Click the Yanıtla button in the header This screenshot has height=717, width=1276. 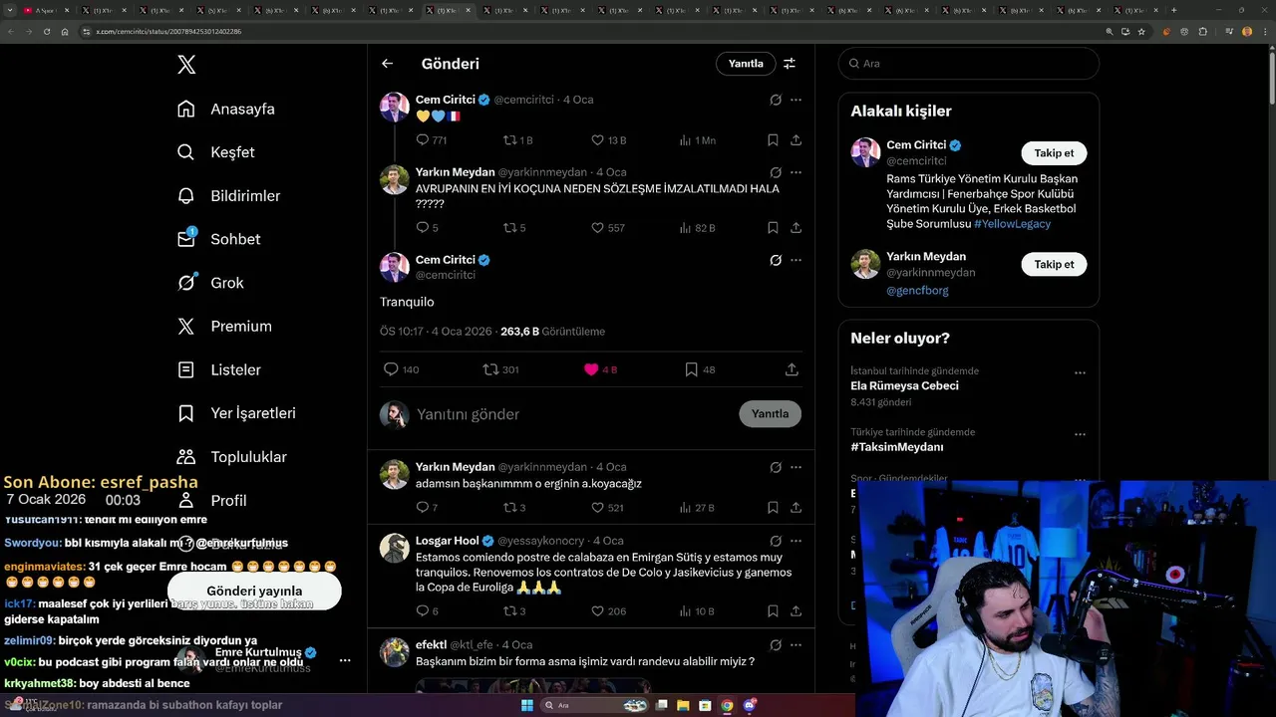click(746, 64)
